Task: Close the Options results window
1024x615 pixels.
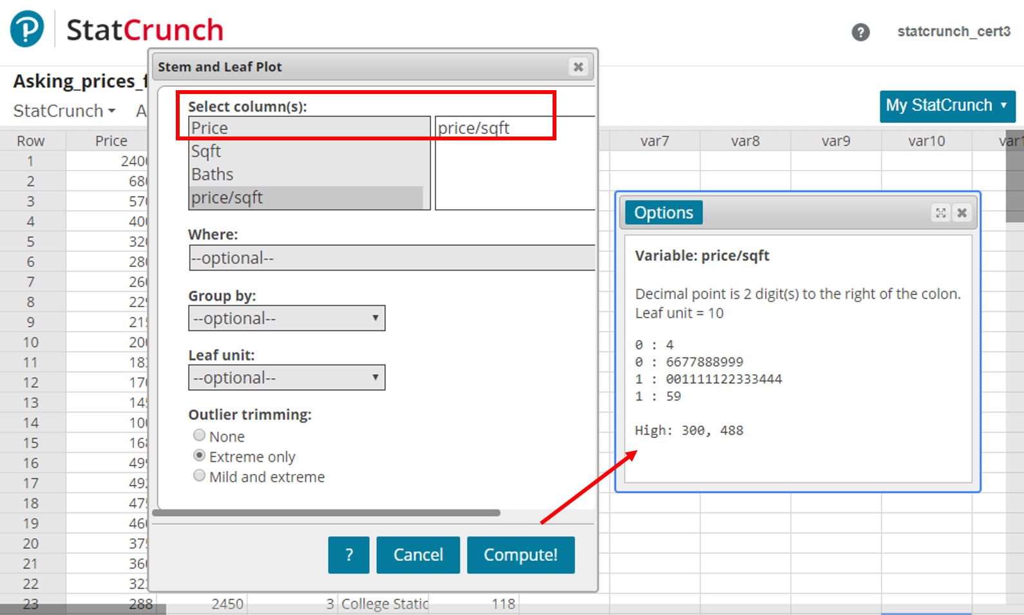Action: click(x=962, y=213)
